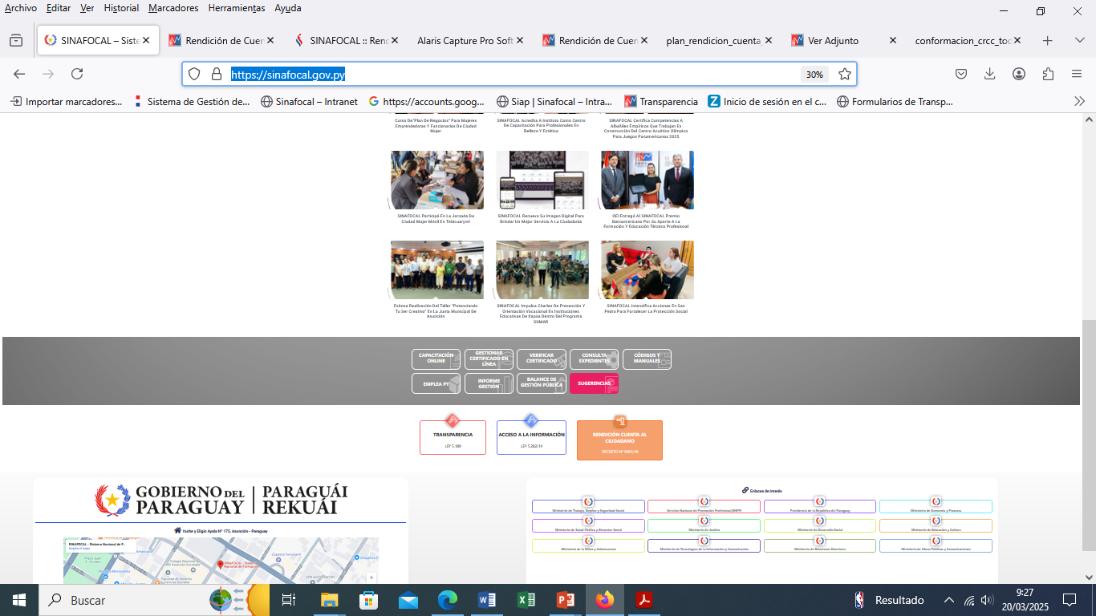The height and width of the screenshot is (616, 1096).
Task: Click the 30% zoom level indicator
Action: 814,74
